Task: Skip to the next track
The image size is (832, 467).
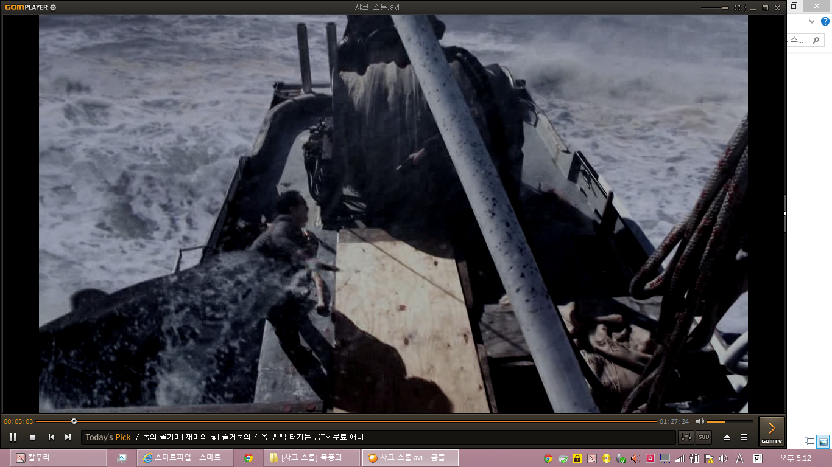Action: click(68, 437)
